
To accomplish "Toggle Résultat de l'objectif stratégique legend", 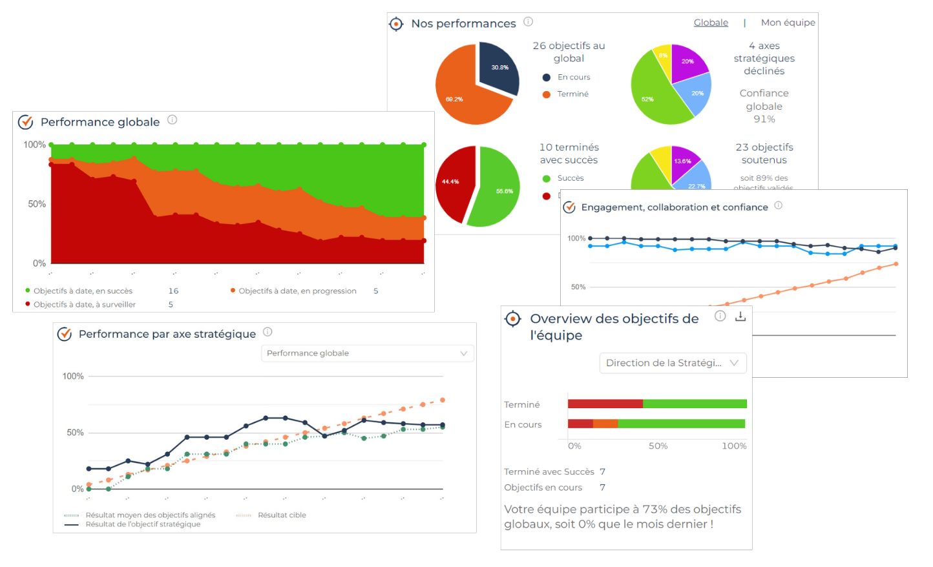I will point(132,524).
